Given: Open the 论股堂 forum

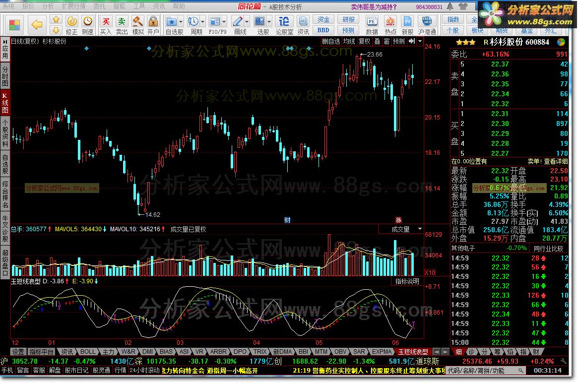Looking at the screenshot, I should pos(284,25).
